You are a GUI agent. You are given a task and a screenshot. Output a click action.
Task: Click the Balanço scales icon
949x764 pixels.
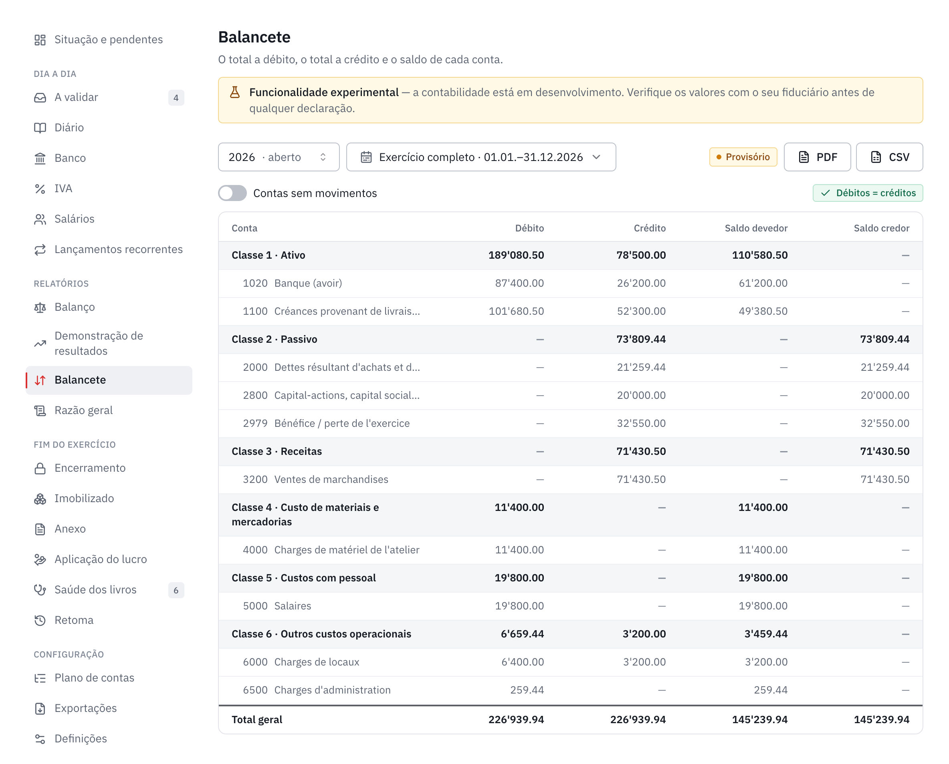(x=40, y=307)
